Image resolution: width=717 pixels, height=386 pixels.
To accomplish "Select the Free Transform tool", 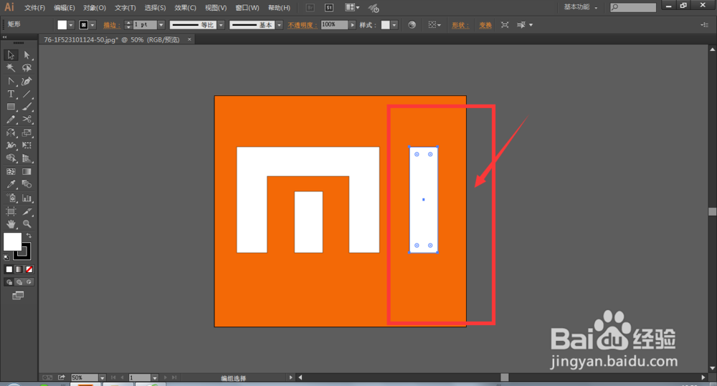I will pos(27,145).
